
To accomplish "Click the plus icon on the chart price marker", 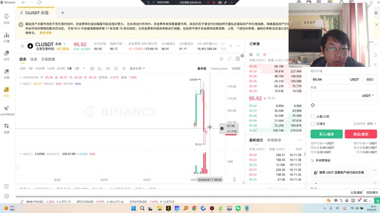I will pos(221,128).
